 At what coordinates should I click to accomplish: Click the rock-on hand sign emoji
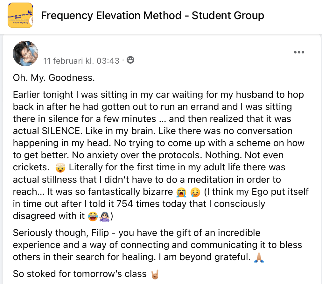coord(155,274)
